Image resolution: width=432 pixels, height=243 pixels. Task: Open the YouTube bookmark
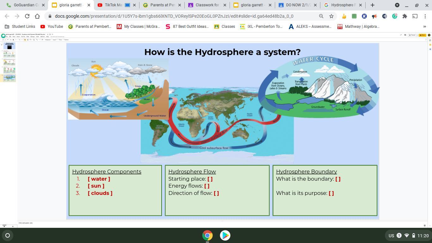coord(52,27)
